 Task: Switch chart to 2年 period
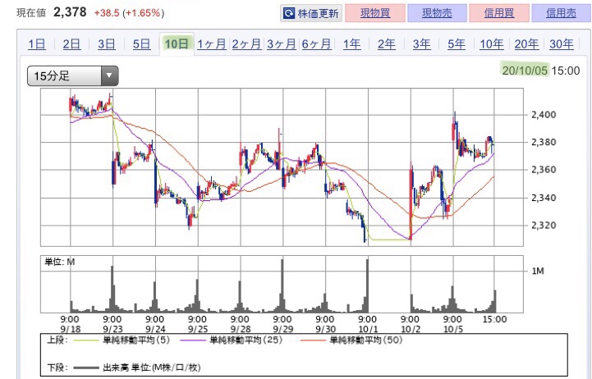pyautogui.click(x=387, y=44)
